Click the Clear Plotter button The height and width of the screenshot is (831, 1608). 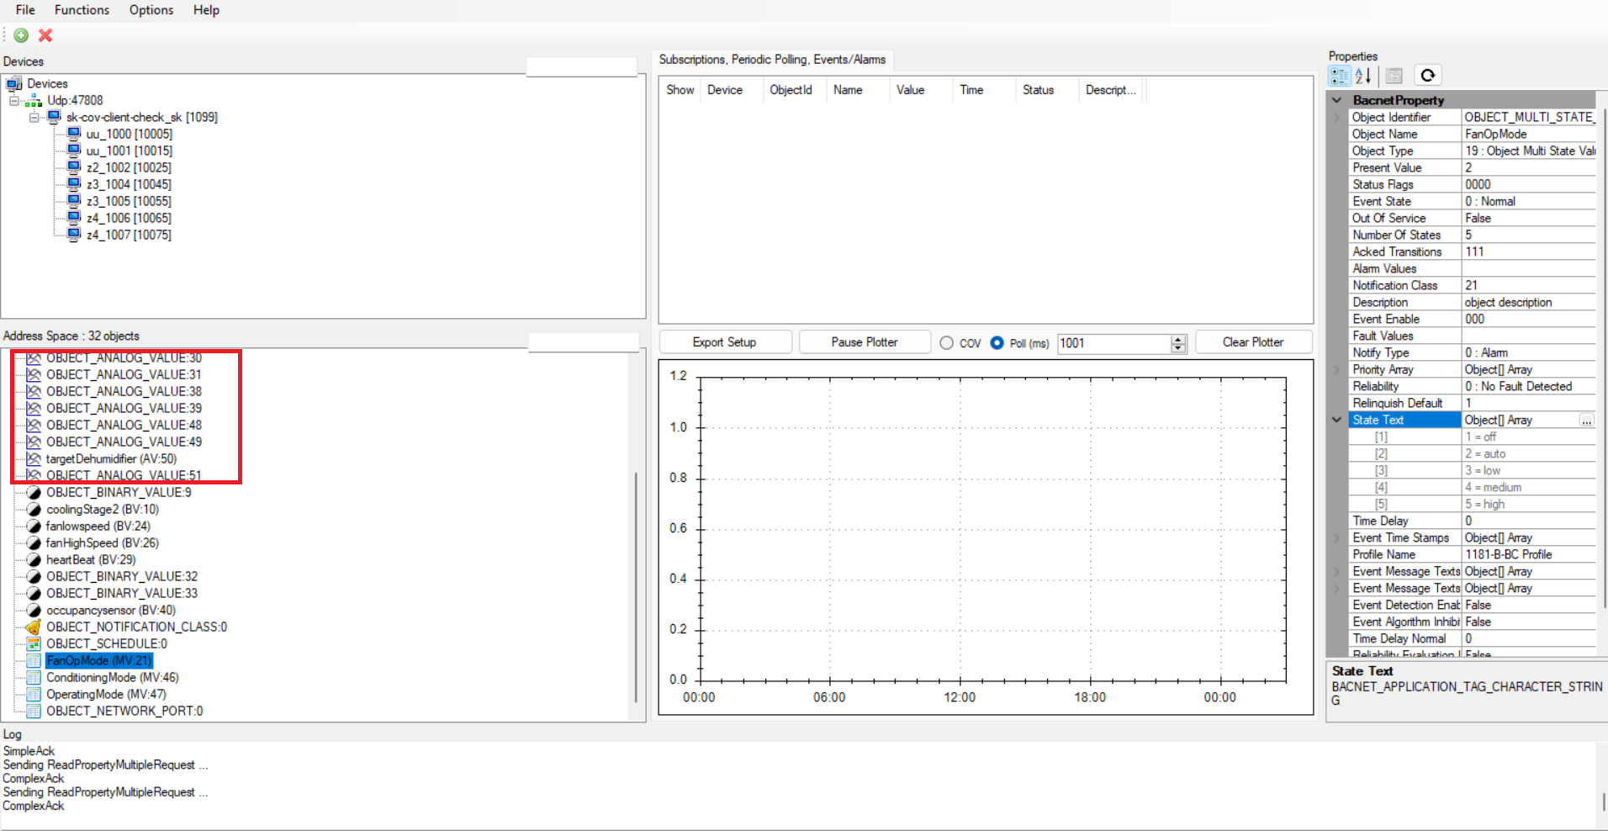[1253, 342]
